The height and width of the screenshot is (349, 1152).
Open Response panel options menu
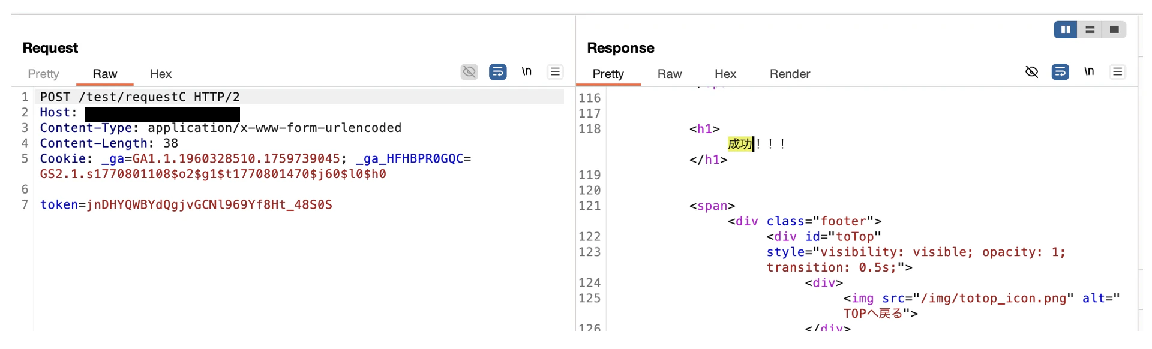click(x=1117, y=72)
